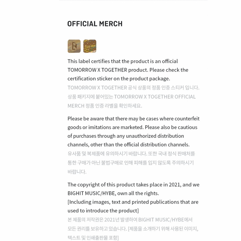Click the 'copyright of this product' line
Screen dimensions: 241x241
133,184
